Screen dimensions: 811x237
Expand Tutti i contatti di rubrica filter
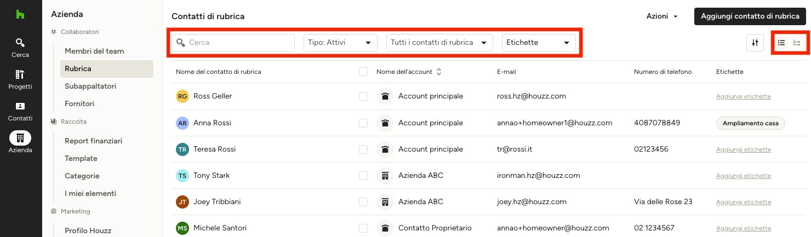[439, 43]
